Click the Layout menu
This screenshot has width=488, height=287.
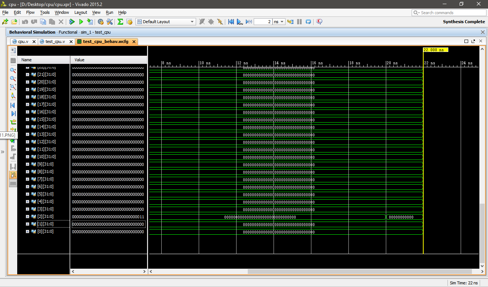(x=80, y=12)
